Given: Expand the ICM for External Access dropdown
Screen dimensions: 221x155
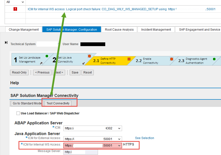Looking at the screenshot, I should [119, 139].
